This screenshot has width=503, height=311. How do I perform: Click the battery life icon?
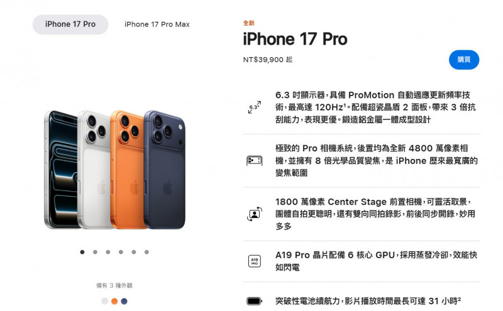pyautogui.click(x=255, y=301)
